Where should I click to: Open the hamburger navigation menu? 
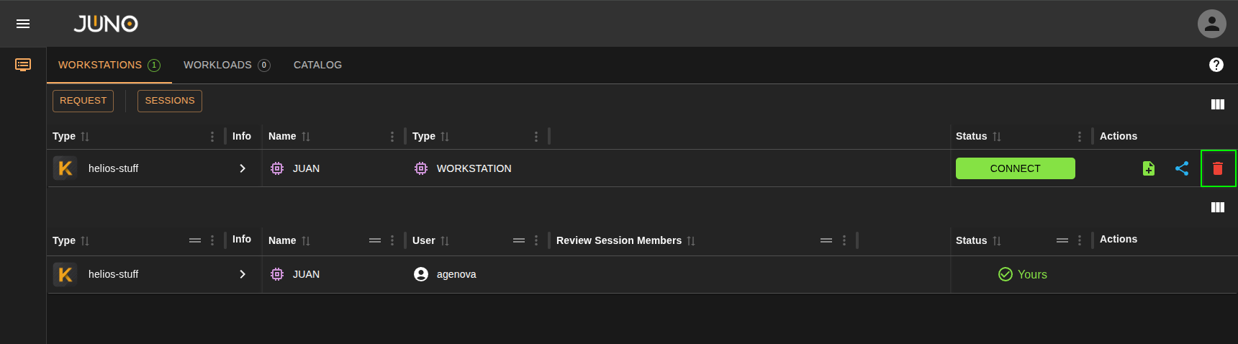click(x=23, y=24)
